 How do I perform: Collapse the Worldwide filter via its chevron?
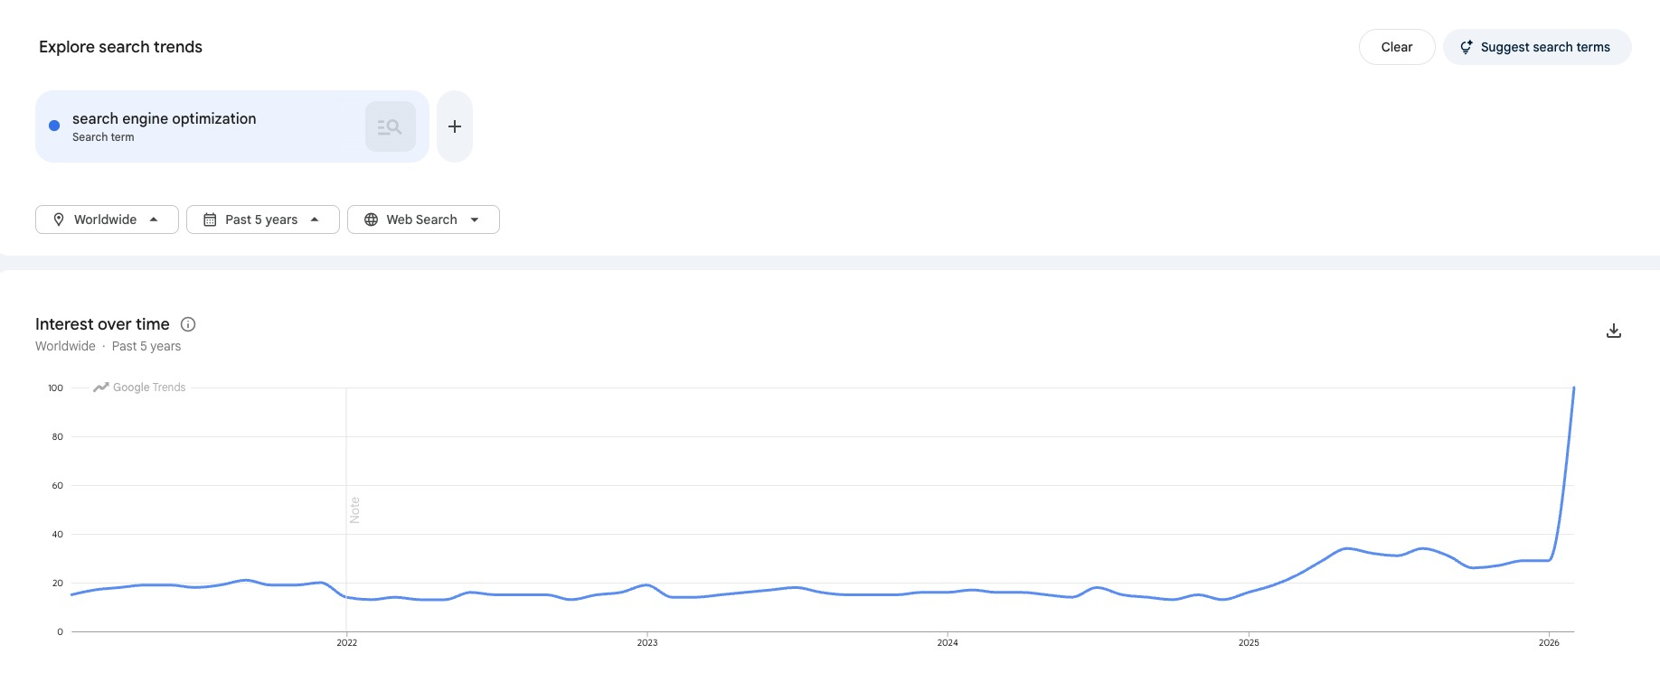[155, 219]
